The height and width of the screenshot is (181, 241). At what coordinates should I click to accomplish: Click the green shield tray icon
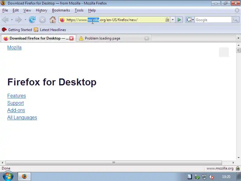click(x=197, y=177)
